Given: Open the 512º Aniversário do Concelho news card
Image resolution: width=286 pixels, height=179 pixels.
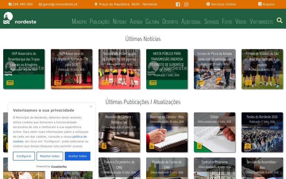Looking at the screenshot, I should pos(71,69).
